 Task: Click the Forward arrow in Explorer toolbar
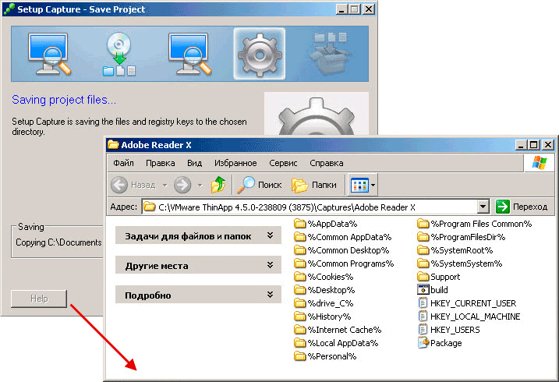point(182,185)
